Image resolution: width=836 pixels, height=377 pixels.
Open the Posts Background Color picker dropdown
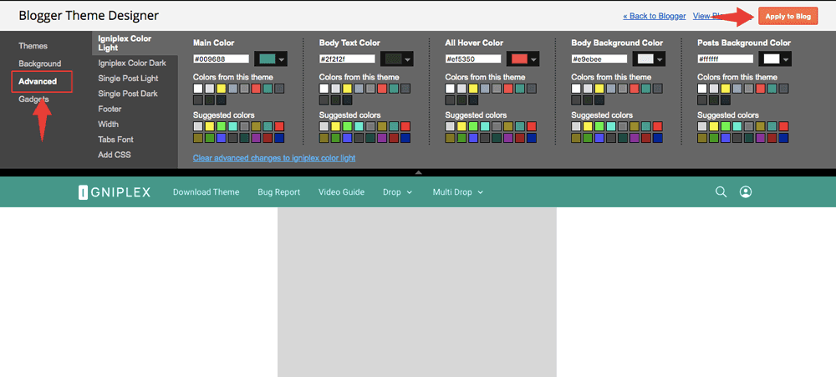click(x=775, y=59)
